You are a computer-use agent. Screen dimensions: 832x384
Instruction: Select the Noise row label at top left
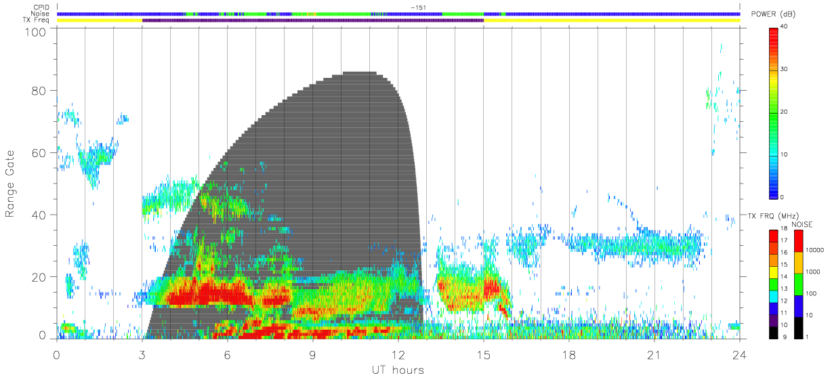[41, 14]
